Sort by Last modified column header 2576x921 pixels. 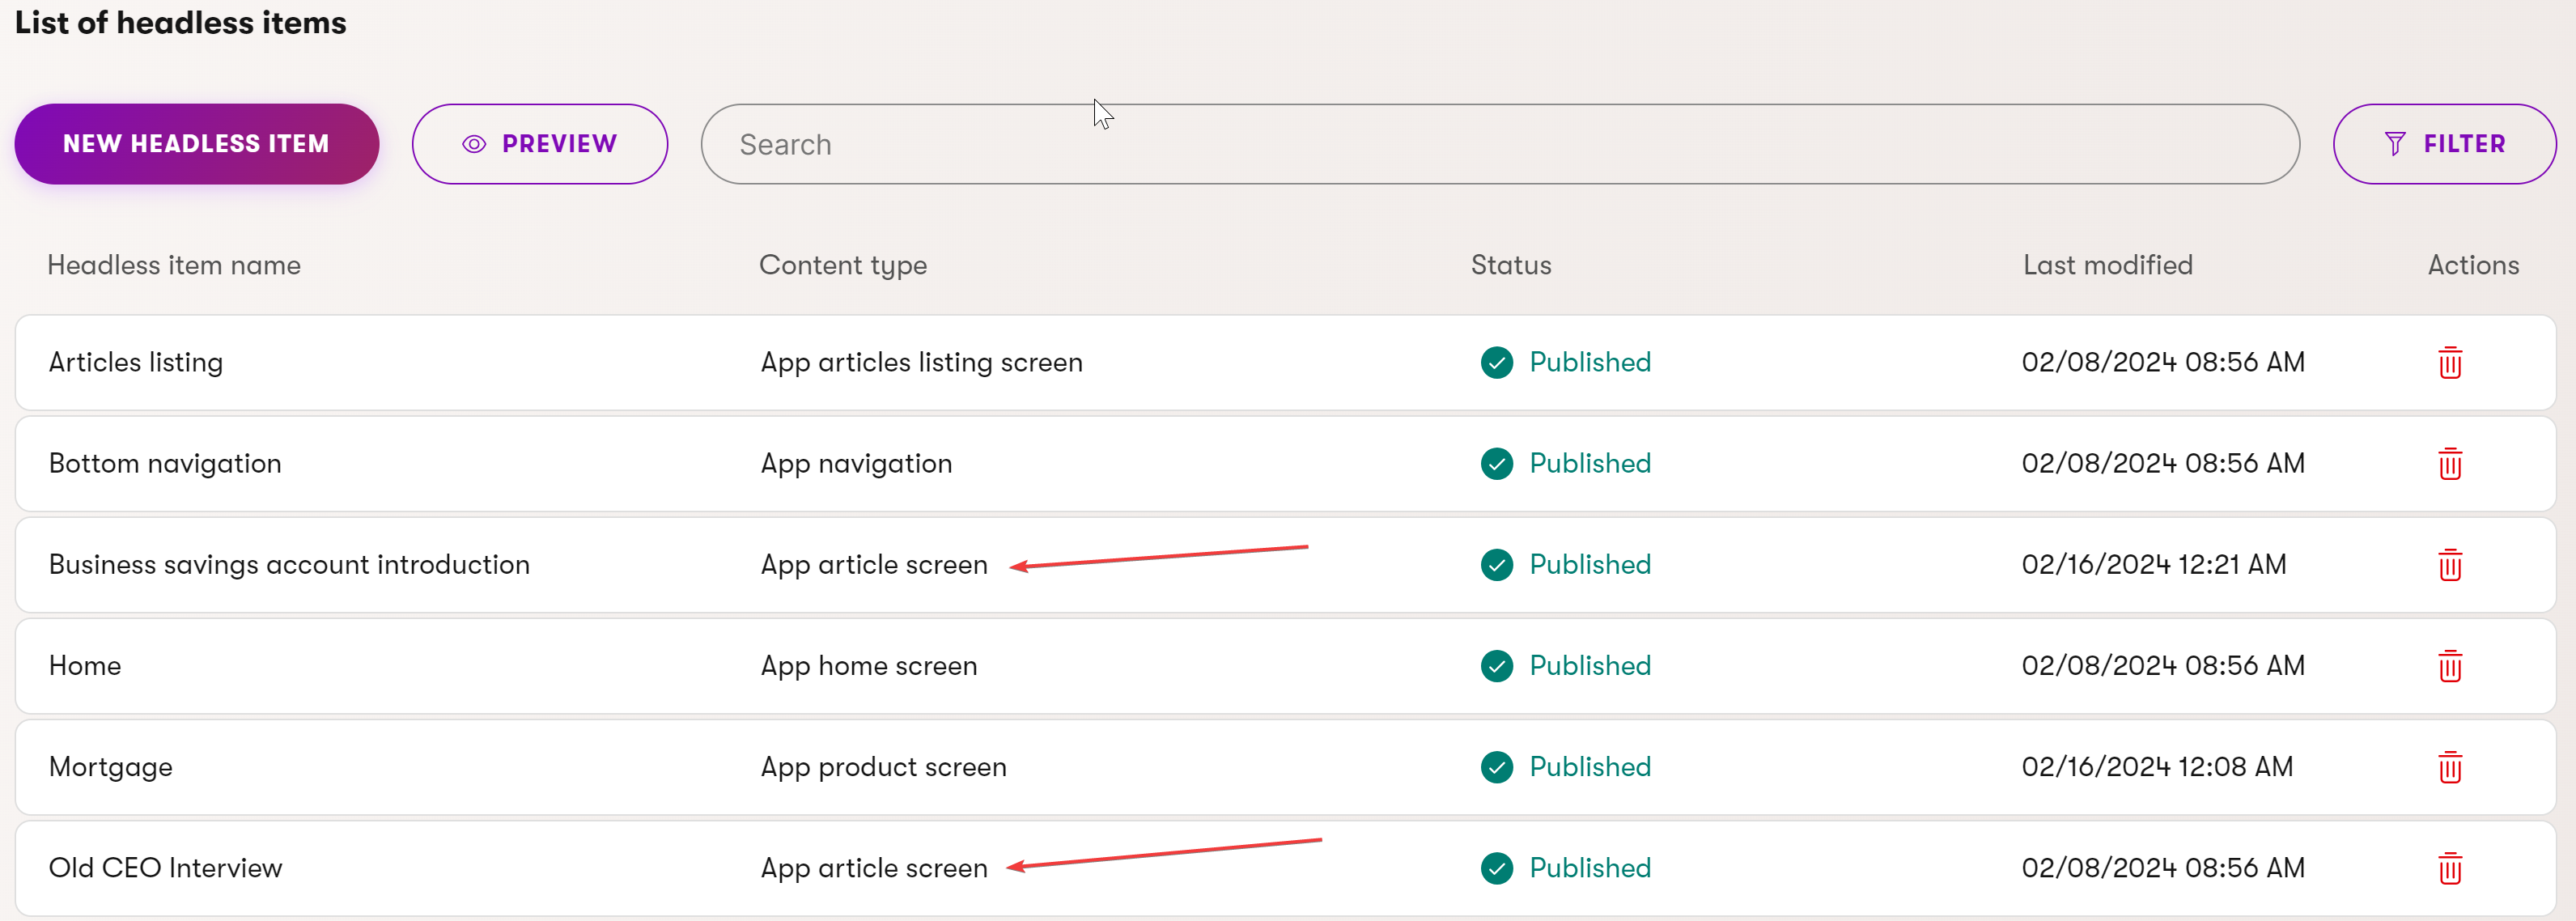pos(2108,265)
